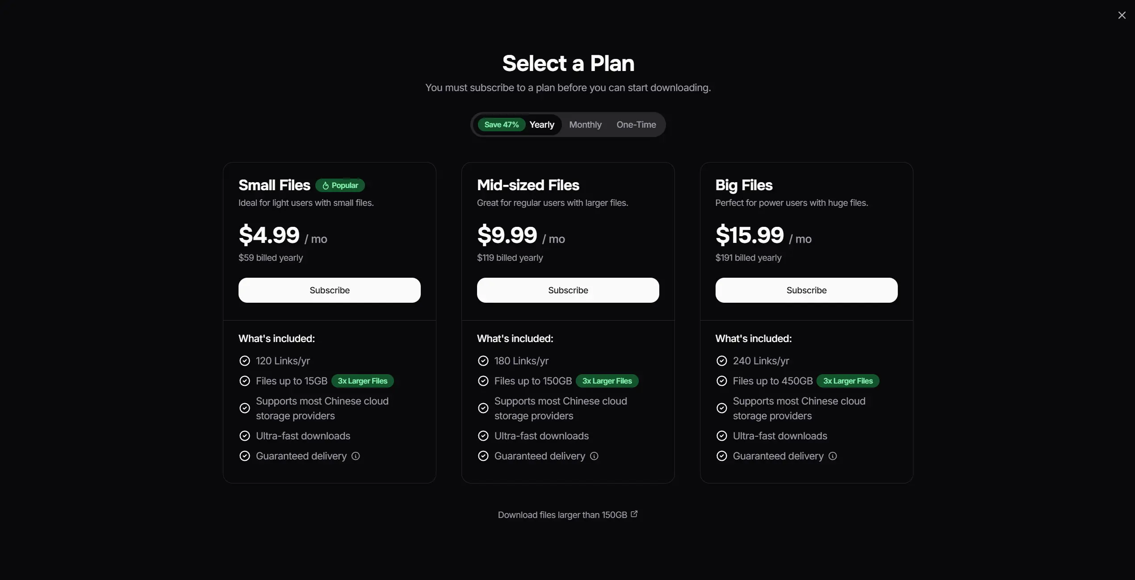1135x580 pixels.
Task: Click the info icon beside Big Files Guaranteed delivery
Action: (833, 456)
